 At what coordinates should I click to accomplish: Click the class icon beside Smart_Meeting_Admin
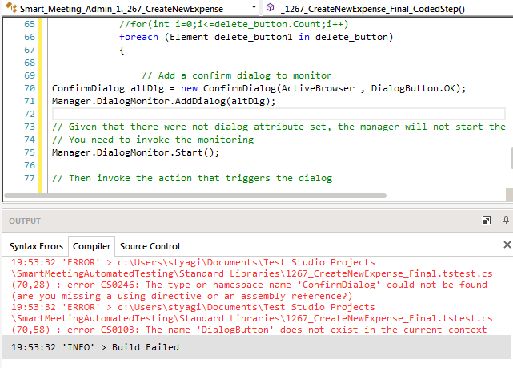(10, 8)
